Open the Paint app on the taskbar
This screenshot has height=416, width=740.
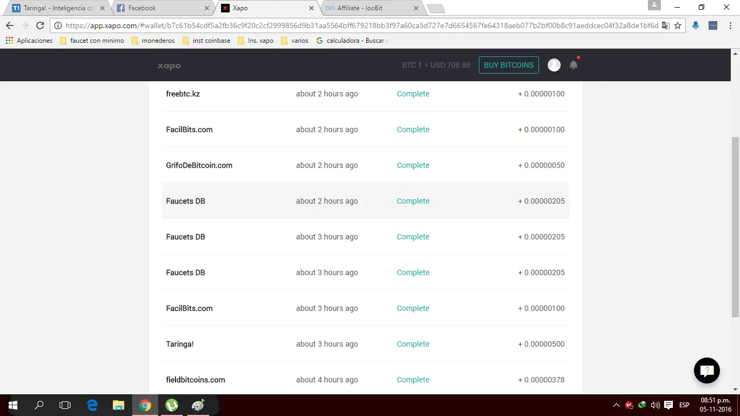(198, 405)
